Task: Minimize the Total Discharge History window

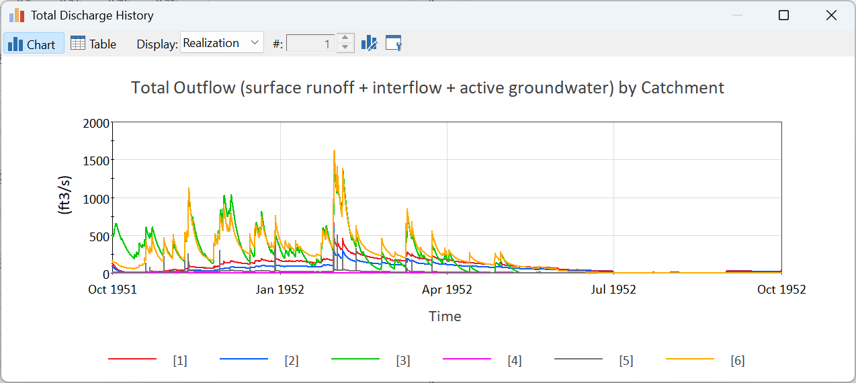Action: (737, 15)
